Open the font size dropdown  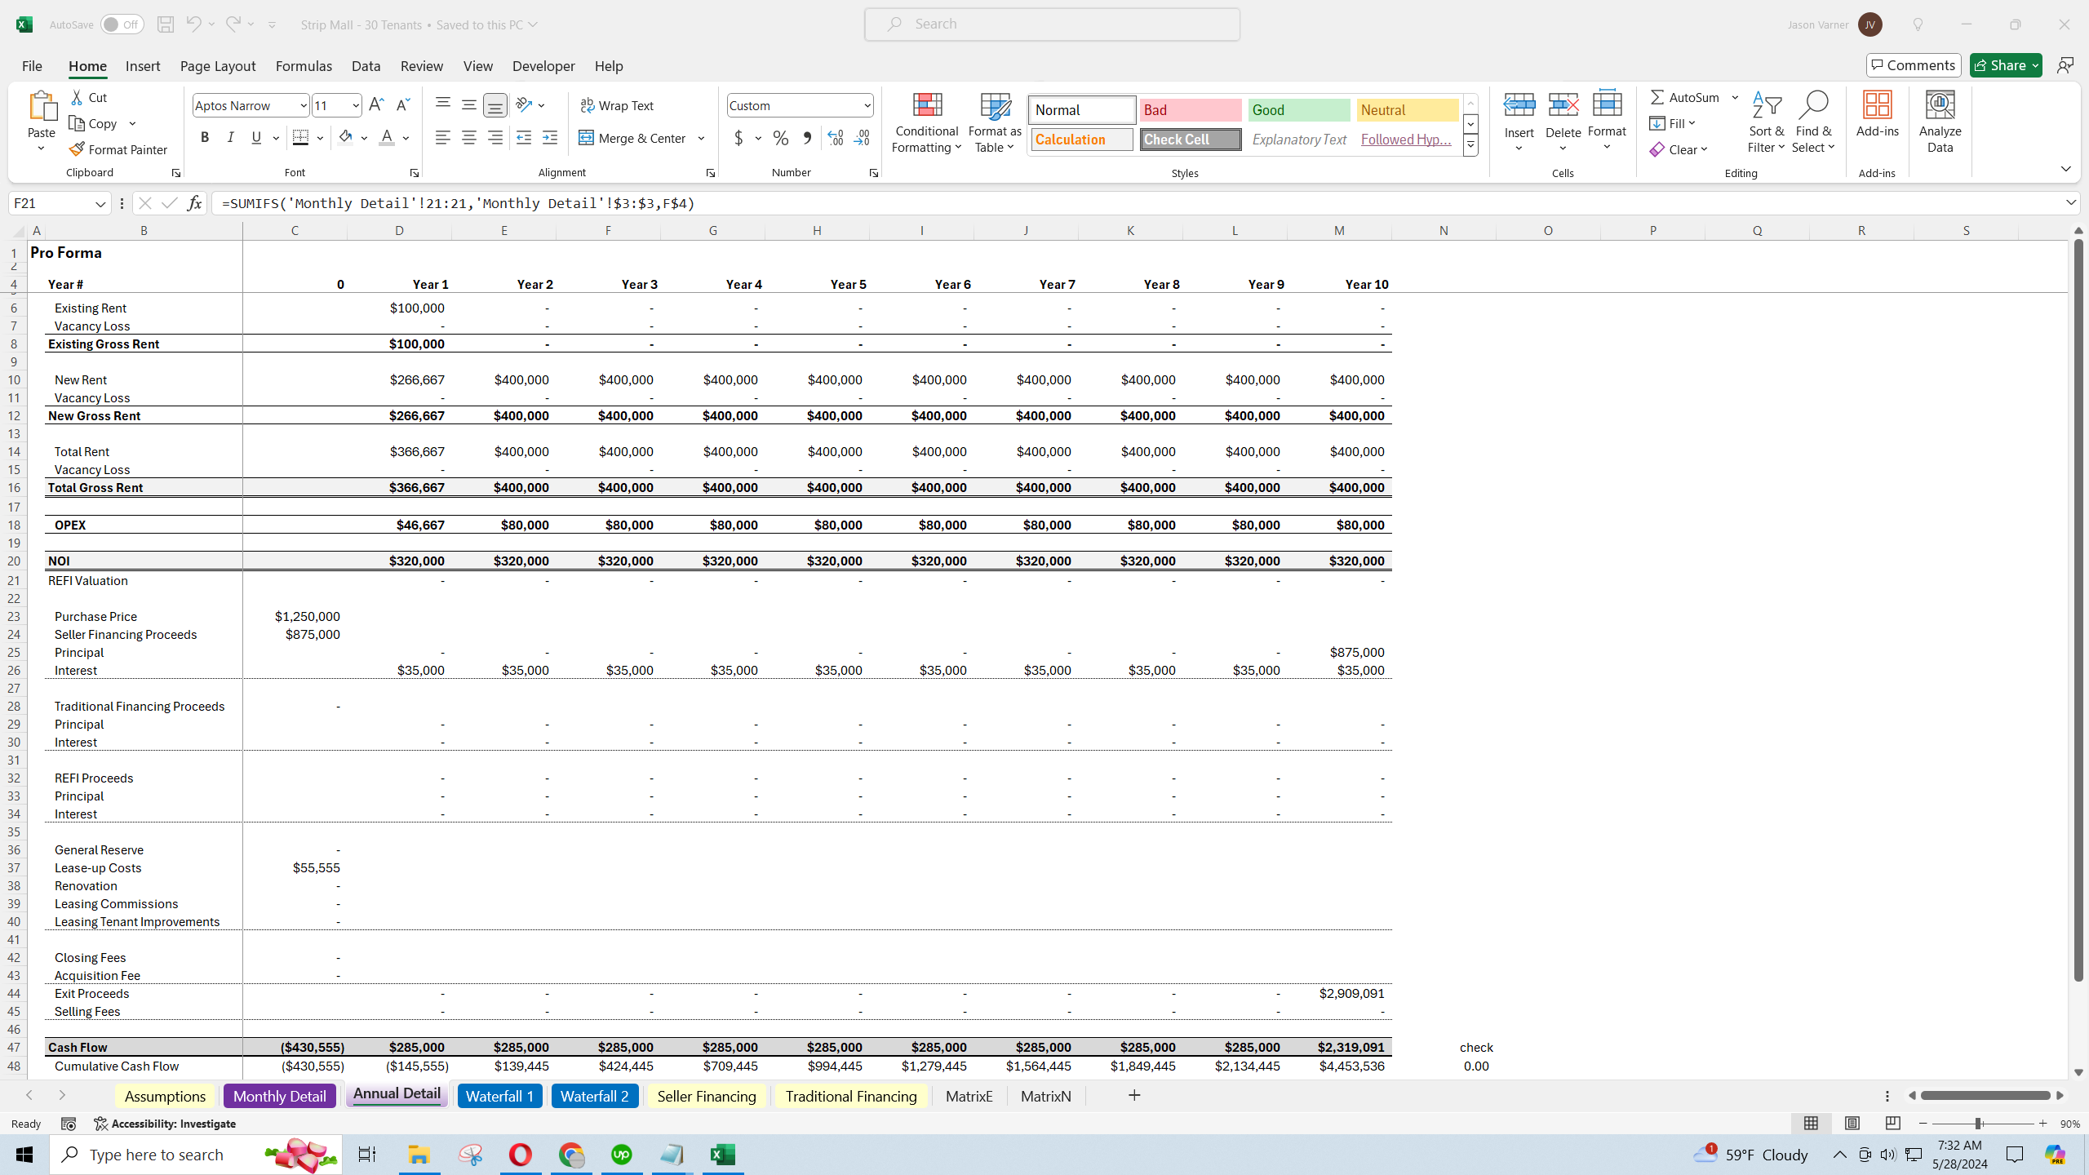pos(356,105)
